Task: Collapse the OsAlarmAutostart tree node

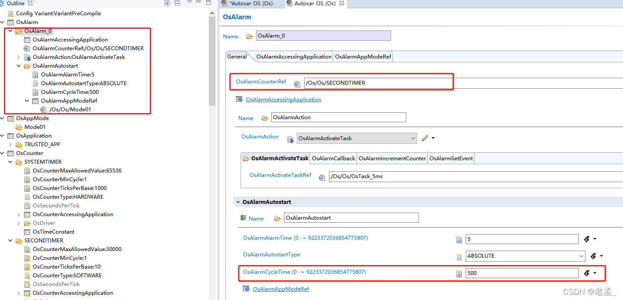Action: (18, 66)
